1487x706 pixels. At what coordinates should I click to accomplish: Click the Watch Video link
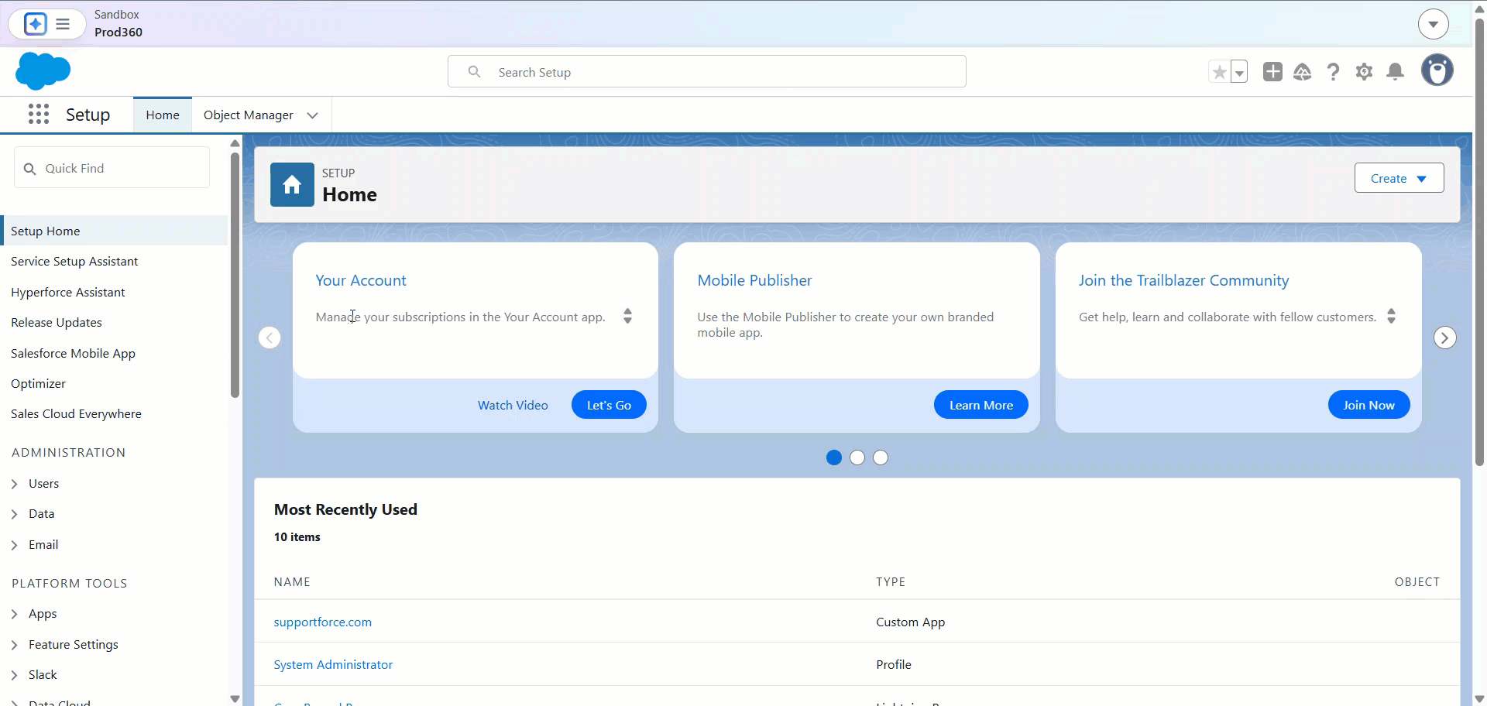tap(513, 405)
